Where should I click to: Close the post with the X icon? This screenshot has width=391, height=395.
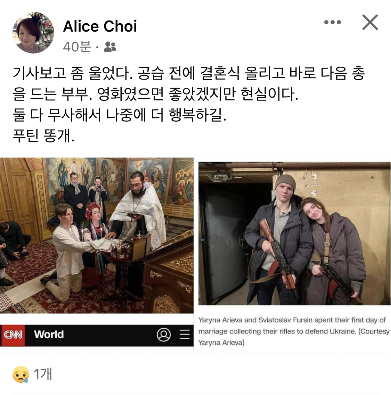click(370, 22)
